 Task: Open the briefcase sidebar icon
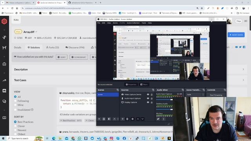click(x=4, y=64)
